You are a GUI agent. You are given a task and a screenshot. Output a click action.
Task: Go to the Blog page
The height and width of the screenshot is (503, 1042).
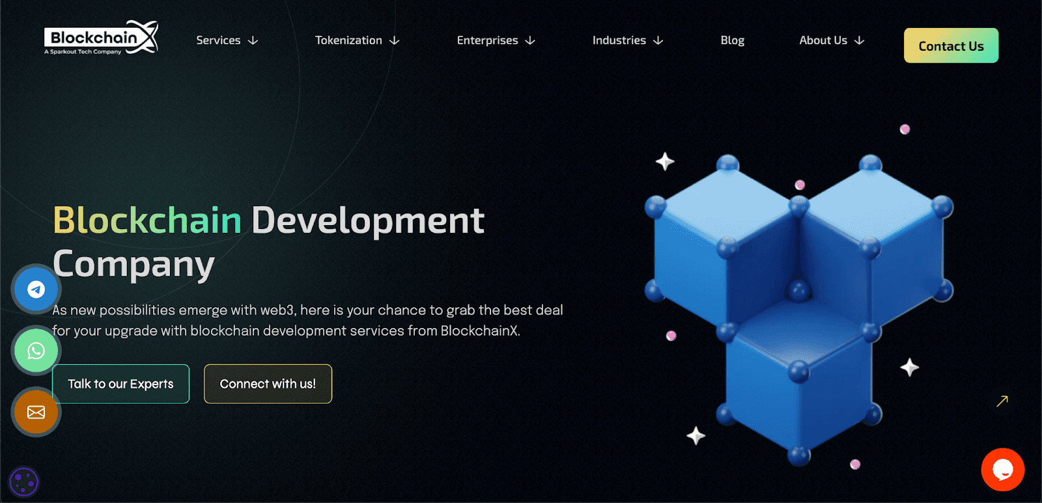tap(732, 40)
